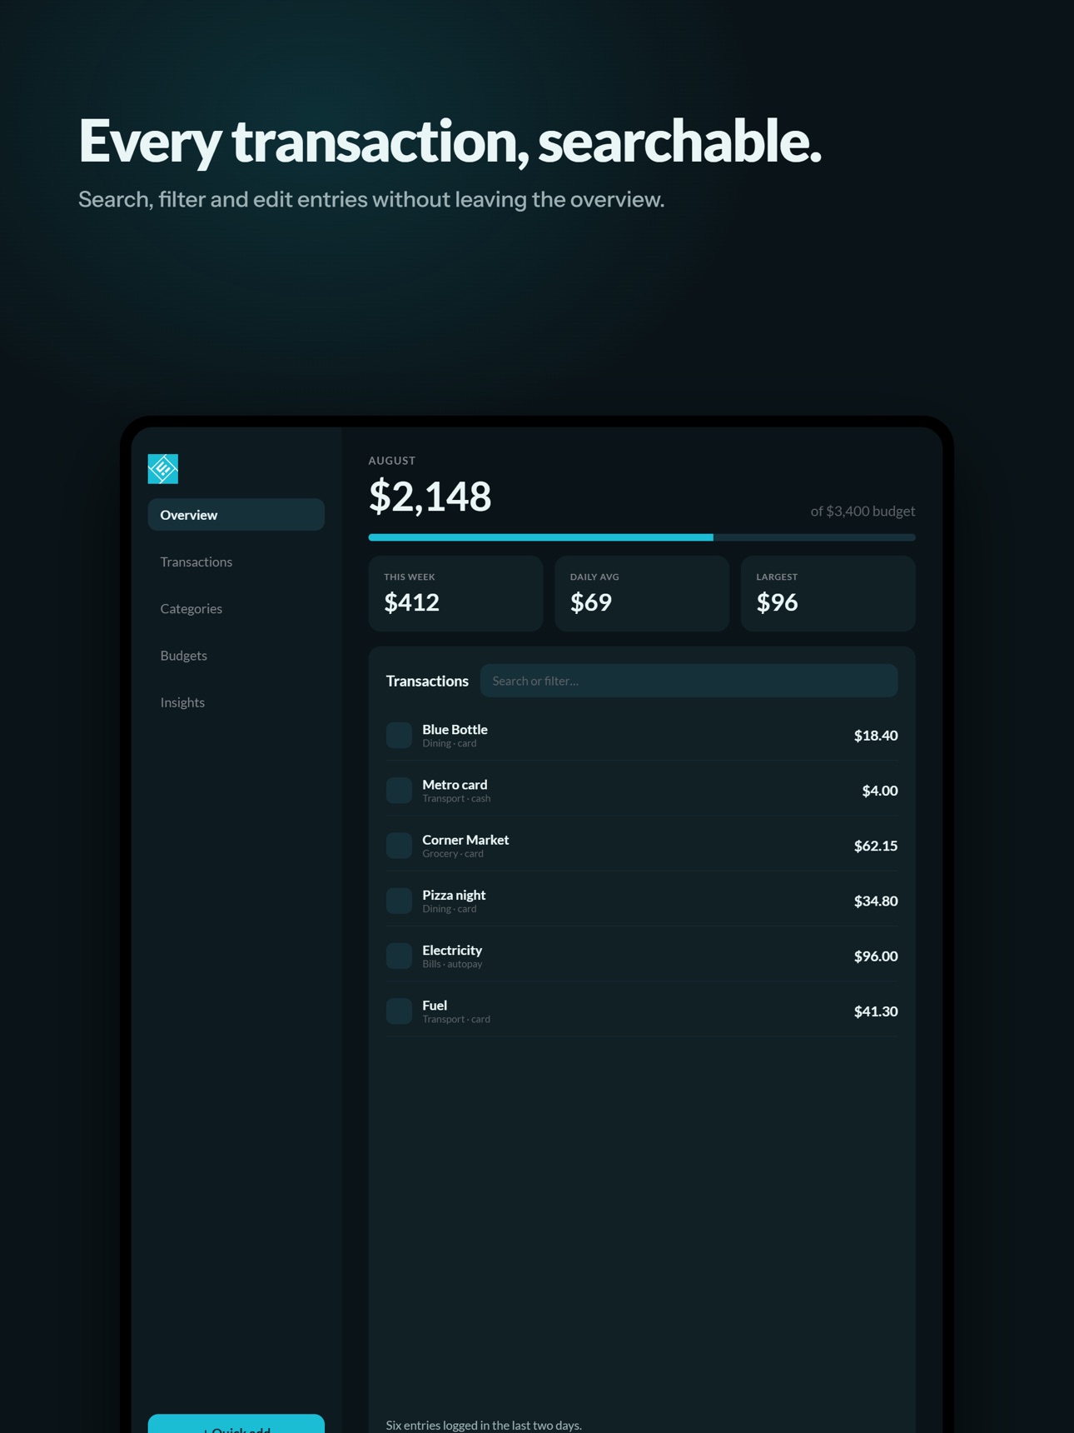The image size is (1074, 1433).
Task: Click the $41.30 amount
Action: 876,1011
